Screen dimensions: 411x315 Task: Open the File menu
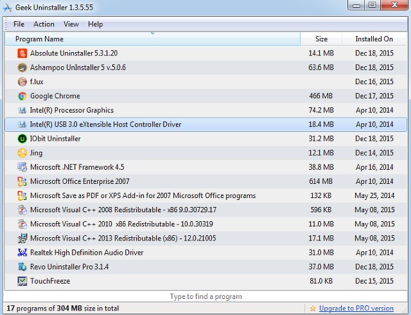pos(19,24)
